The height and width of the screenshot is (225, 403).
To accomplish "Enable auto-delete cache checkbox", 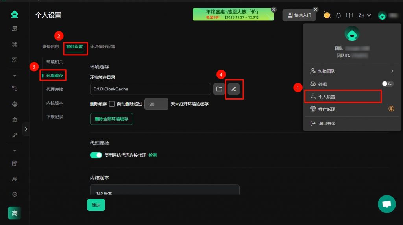I will [112, 104].
